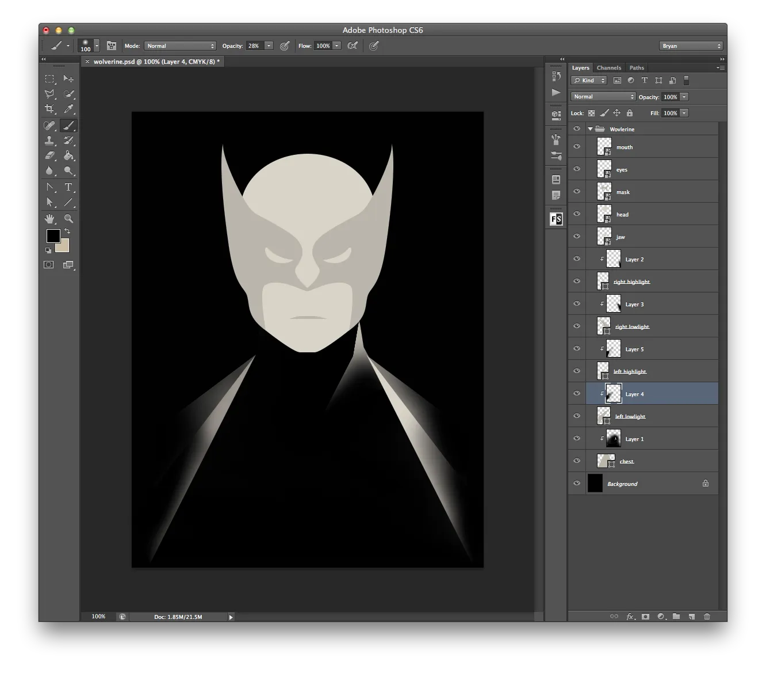Select the Background layer thumbnail

pos(595,484)
